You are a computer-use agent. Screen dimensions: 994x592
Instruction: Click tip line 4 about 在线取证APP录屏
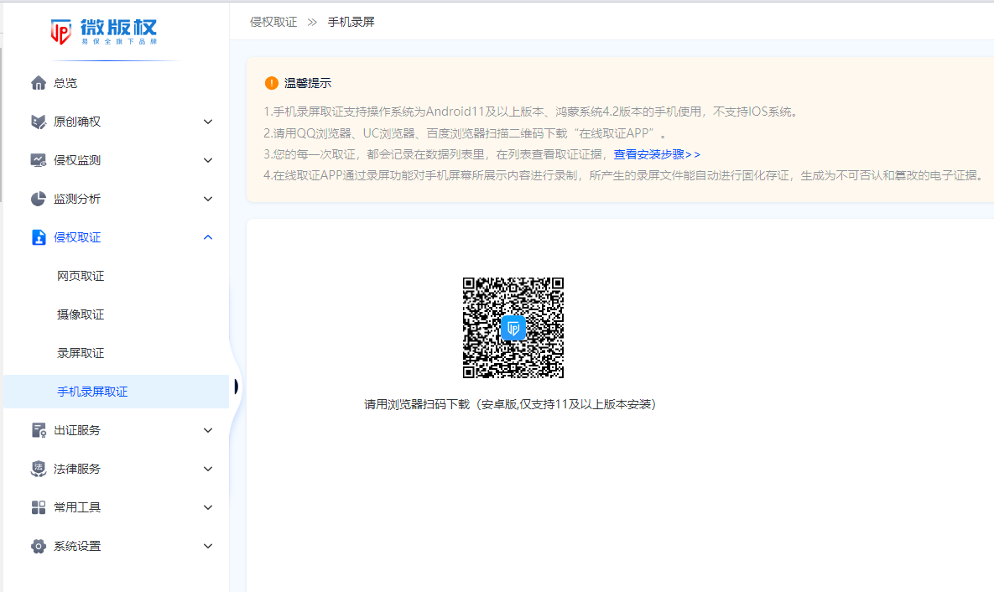625,175
